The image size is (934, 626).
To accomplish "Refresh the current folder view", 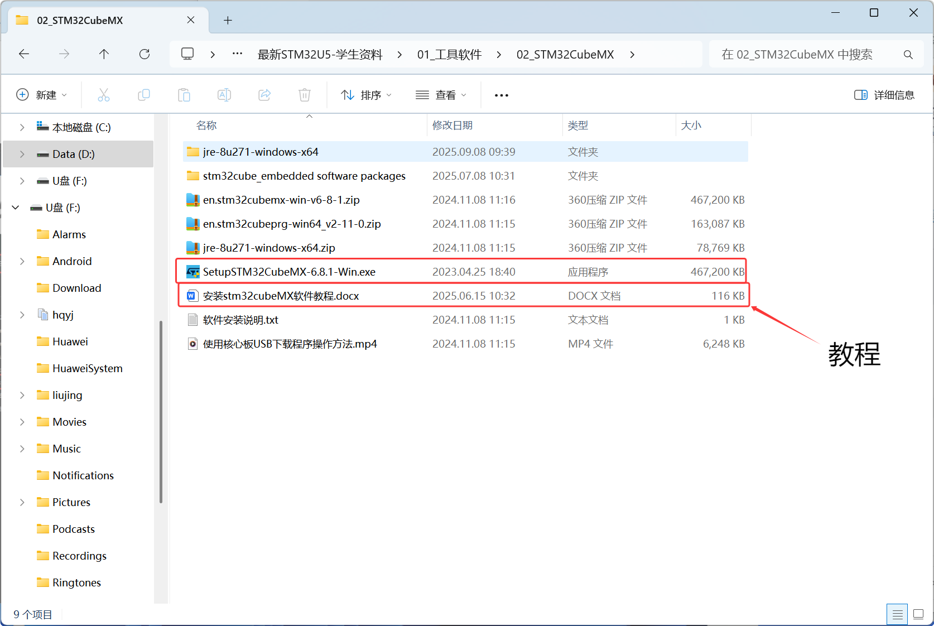I will [145, 54].
